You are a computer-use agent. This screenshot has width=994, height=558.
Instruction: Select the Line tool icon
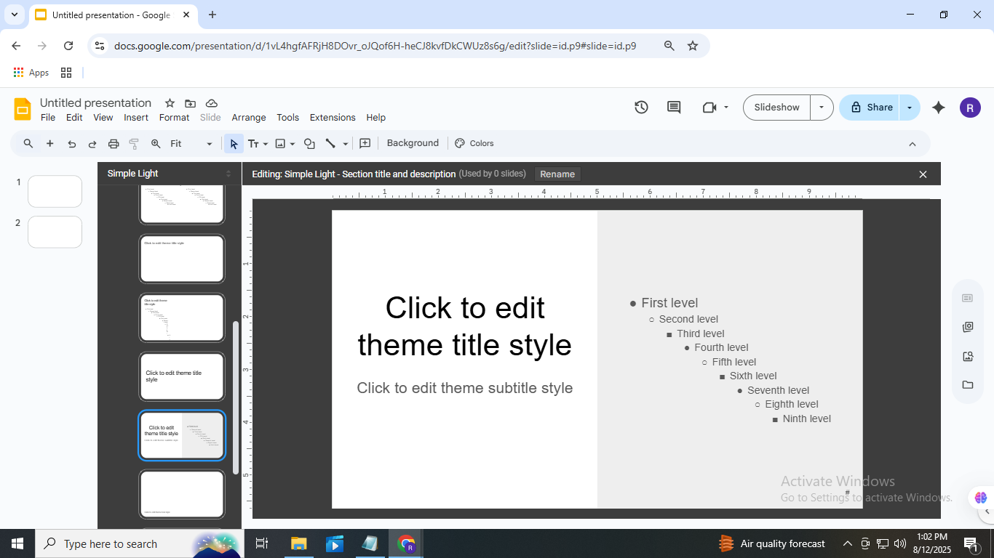[330, 144]
